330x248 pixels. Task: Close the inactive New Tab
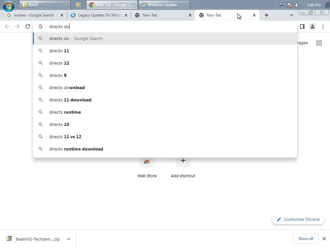(190, 15)
